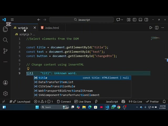Screen dimensions: 168x126
Task: Open the Task View taskbar icon
Action: click(72, 107)
